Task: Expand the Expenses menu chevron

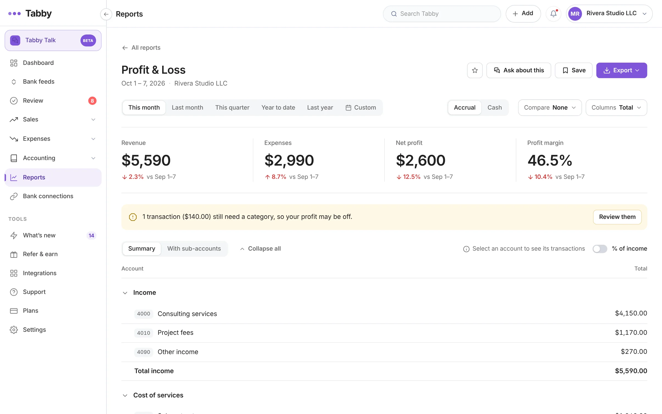Action: click(93, 139)
